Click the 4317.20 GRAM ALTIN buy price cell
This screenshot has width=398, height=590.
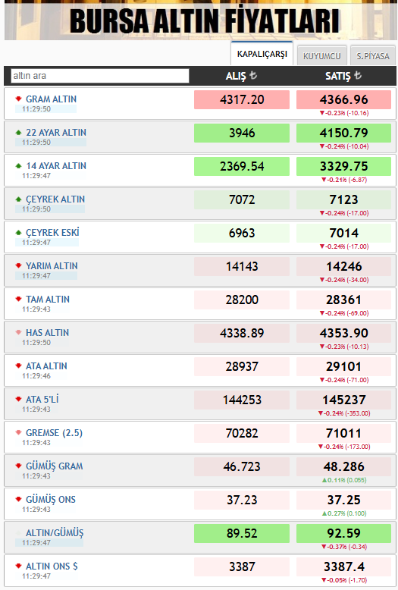click(242, 99)
